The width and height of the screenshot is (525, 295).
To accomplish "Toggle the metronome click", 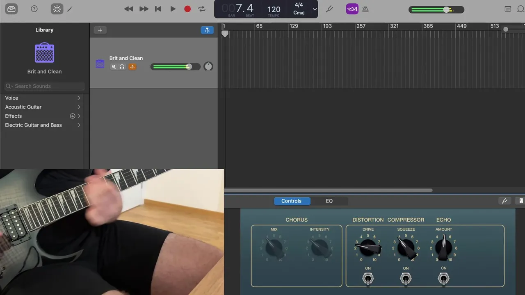I will coord(365,9).
